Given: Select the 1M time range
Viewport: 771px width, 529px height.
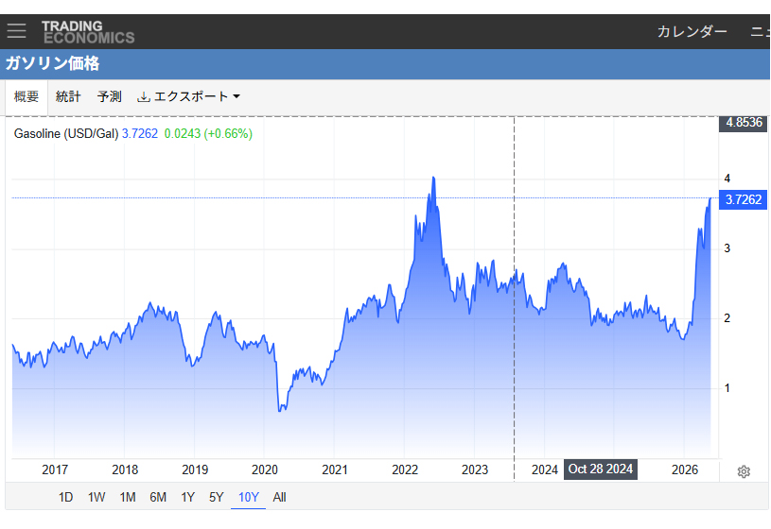Looking at the screenshot, I should point(128,498).
